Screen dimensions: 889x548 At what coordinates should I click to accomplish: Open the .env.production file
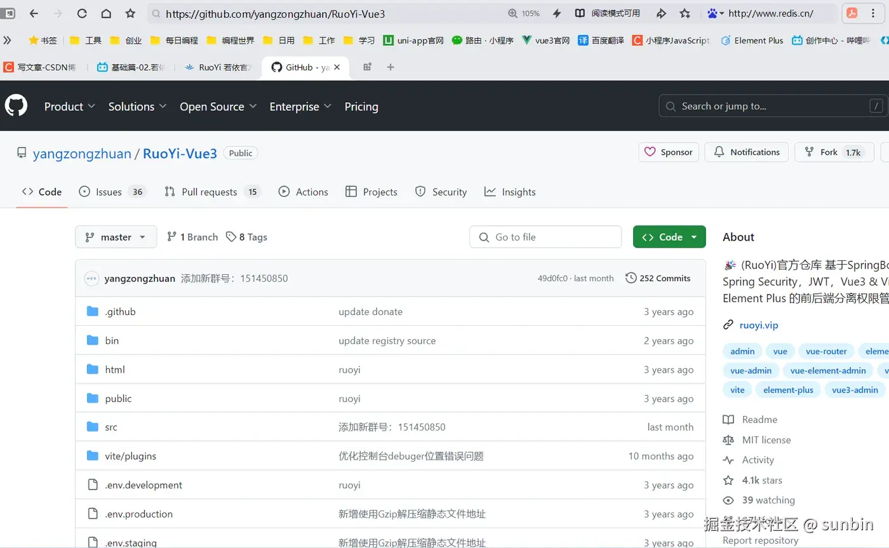pos(138,514)
